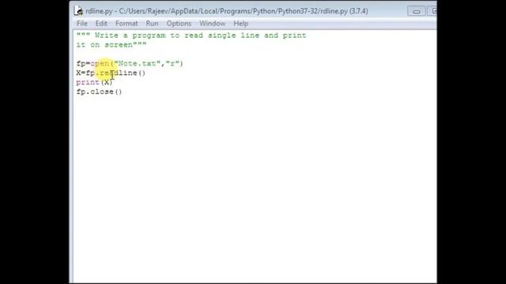Click the fp.close() code line
Screen dimensions: 506x284
pyautogui.click(x=99, y=92)
